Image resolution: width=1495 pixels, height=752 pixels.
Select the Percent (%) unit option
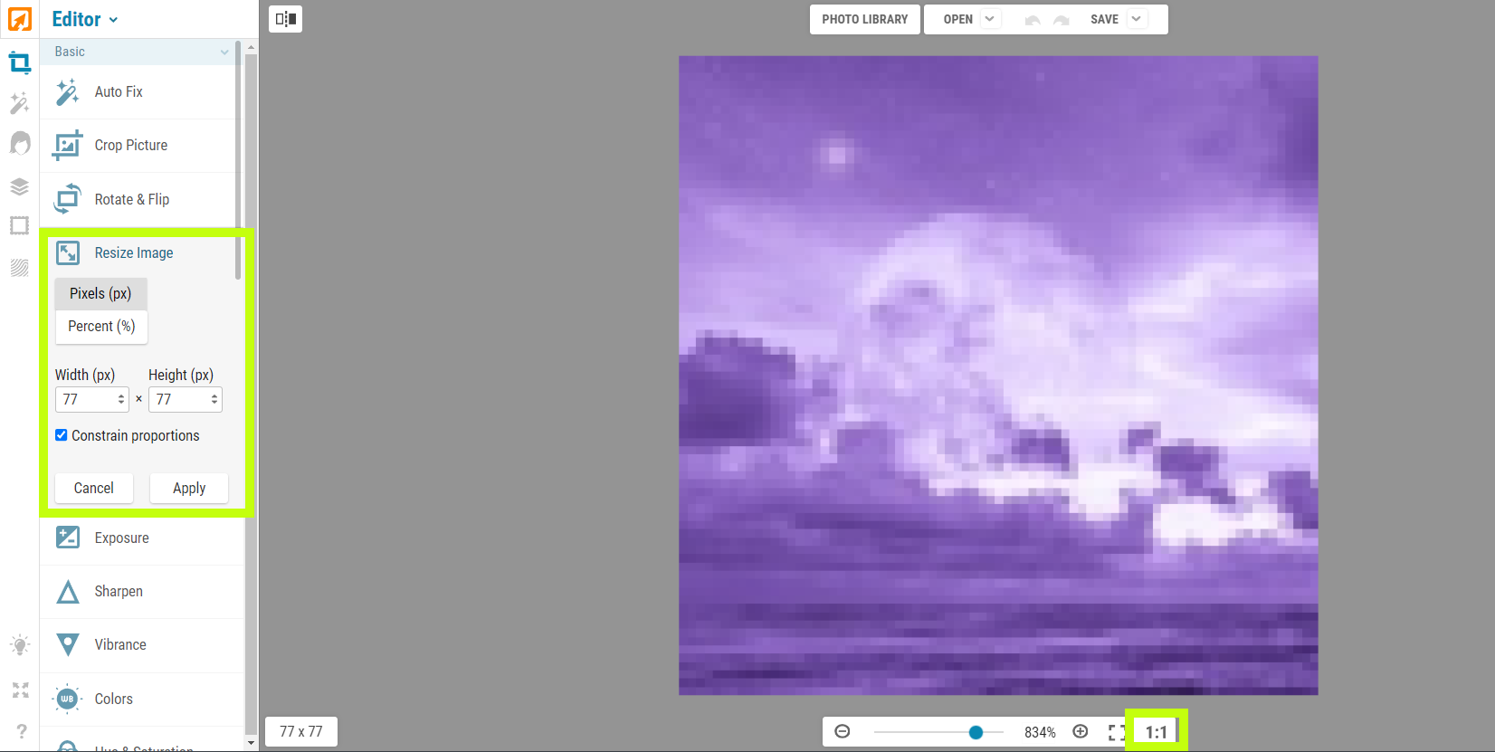(x=101, y=327)
